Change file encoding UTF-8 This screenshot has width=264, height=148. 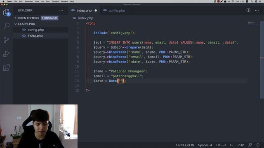(x=221, y=145)
